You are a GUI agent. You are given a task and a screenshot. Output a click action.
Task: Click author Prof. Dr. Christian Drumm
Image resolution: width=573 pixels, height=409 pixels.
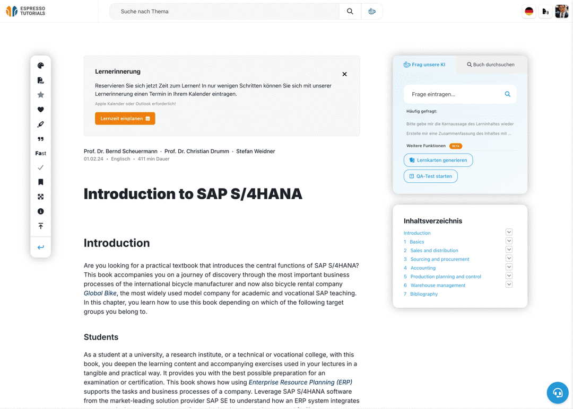tap(197, 151)
